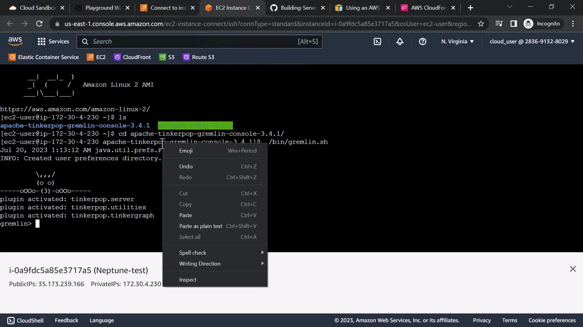This screenshot has width=583, height=327.
Task: Expand the Spell check submenu
Action: (215, 253)
